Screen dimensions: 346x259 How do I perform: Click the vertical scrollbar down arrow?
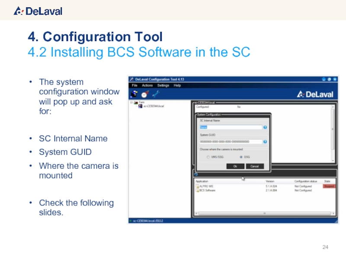[x=333, y=160]
